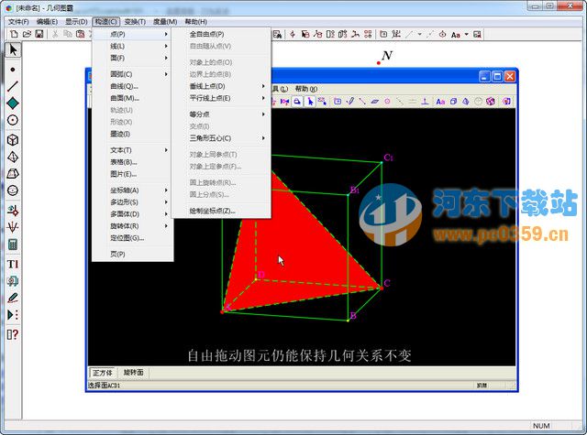587x435 pixels.
Task: Switch to the 正方体 tab in inner window
Action: pyautogui.click(x=103, y=373)
